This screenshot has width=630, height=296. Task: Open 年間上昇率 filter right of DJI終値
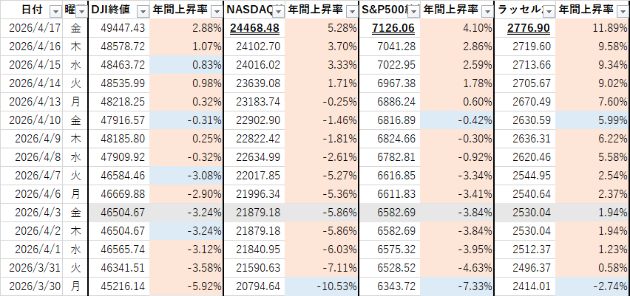(215, 11)
